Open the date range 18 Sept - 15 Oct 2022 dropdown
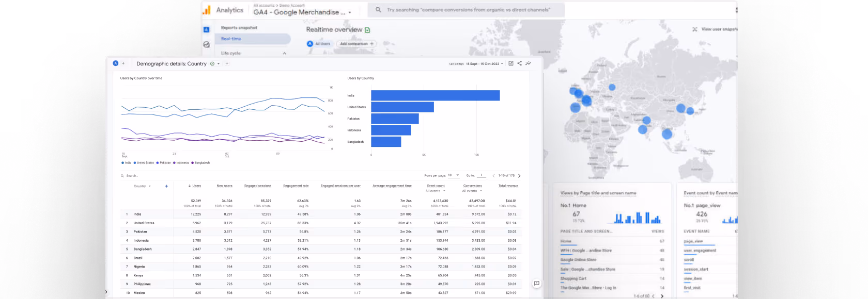This screenshot has height=299, width=868. tap(484, 64)
